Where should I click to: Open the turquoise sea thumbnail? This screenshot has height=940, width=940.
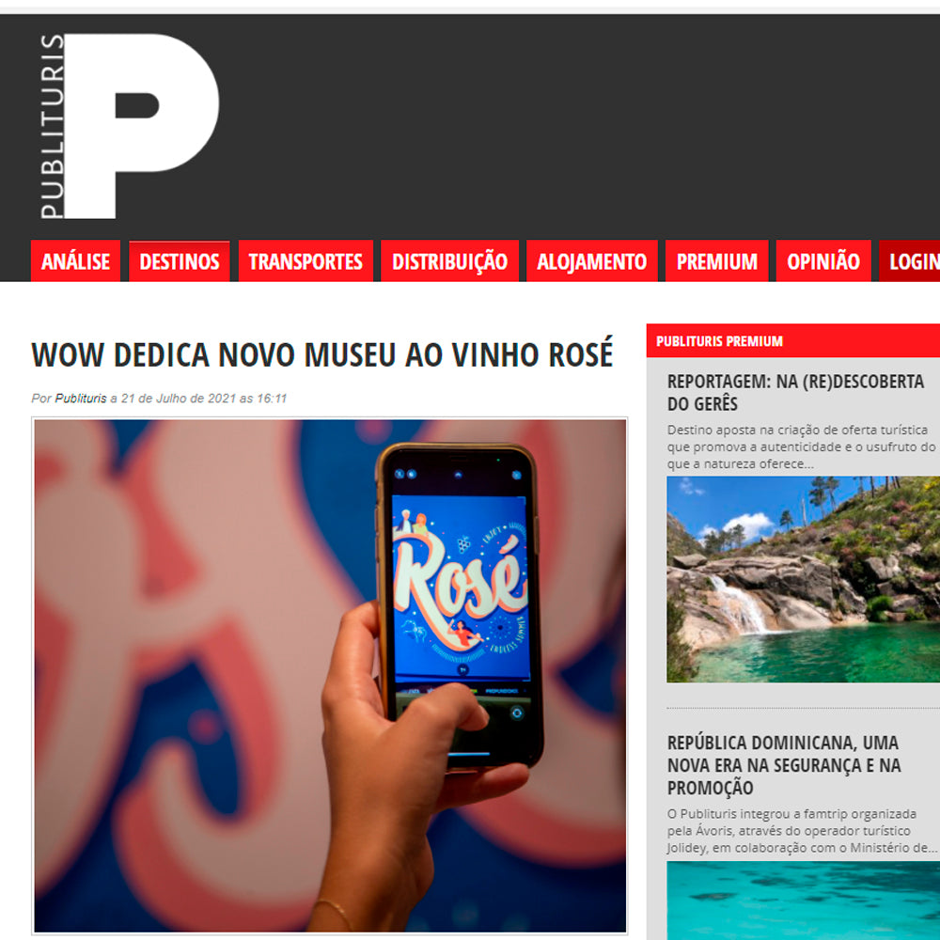[804, 901]
